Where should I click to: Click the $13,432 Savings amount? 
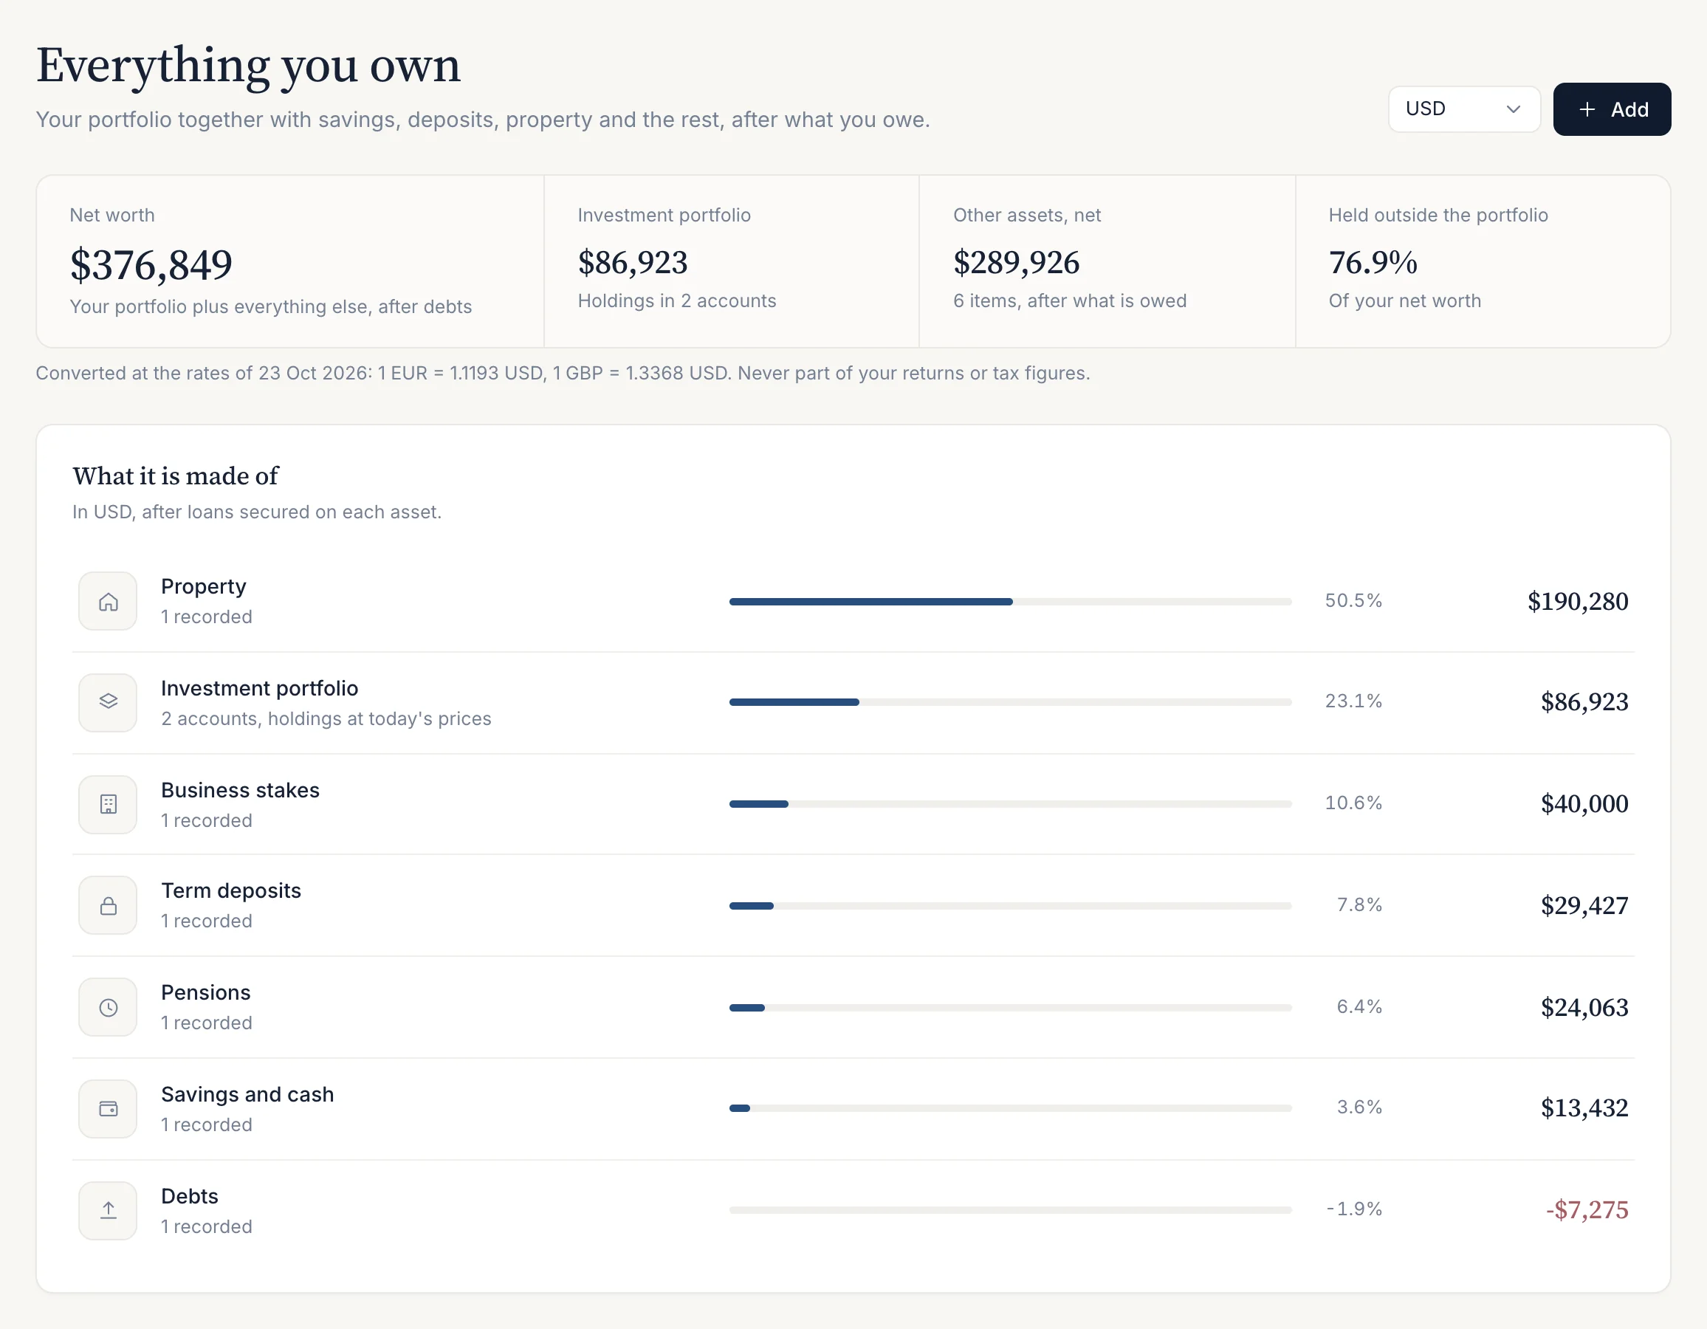tap(1584, 1107)
